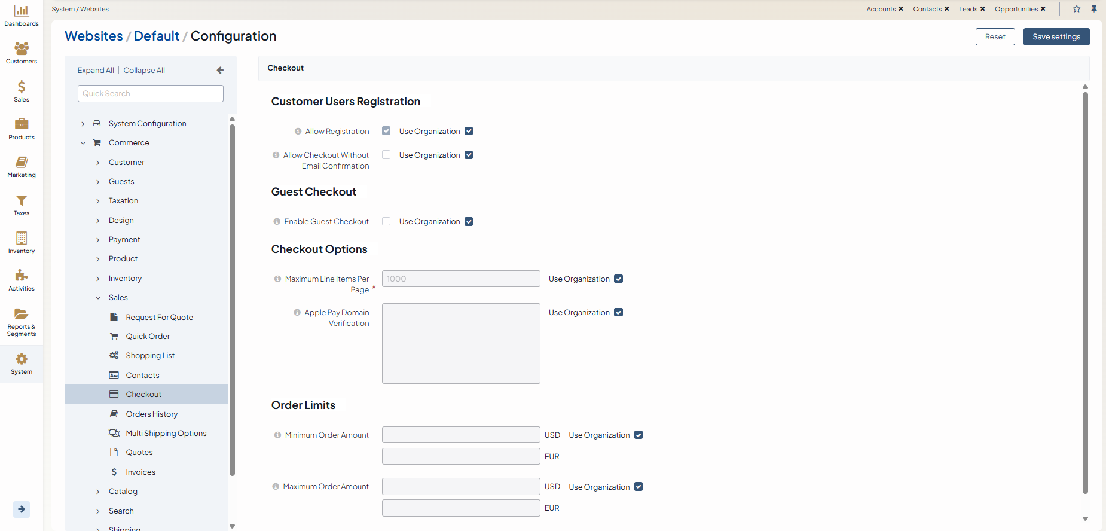Viewport: 1106px width, 531px height.
Task: Expand the main sidebar arrow button
Action: tap(22, 509)
